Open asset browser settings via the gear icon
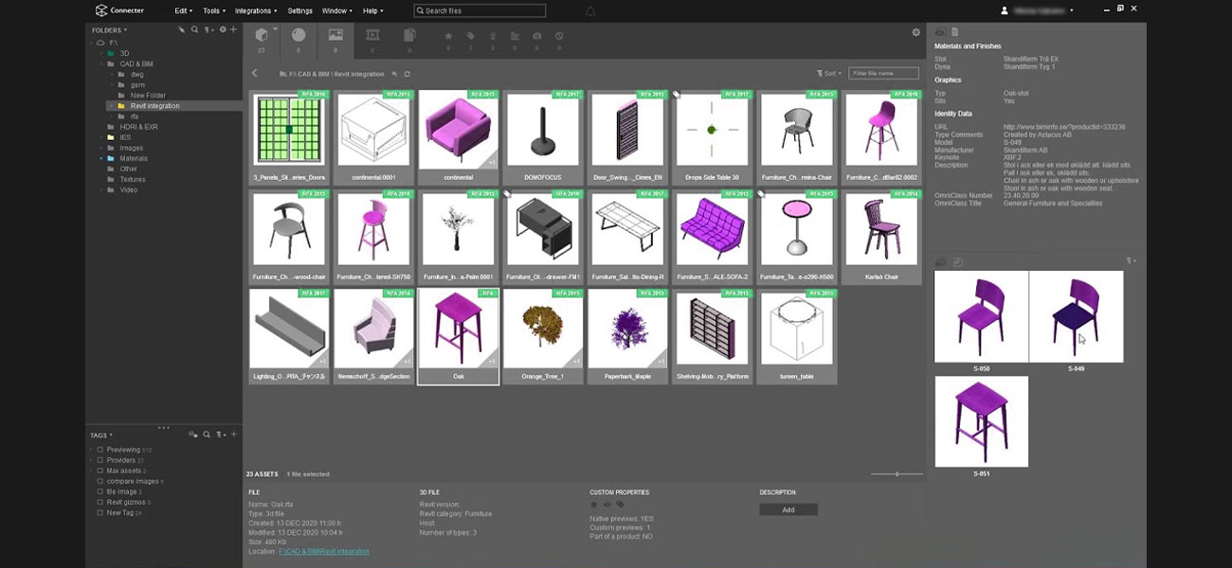Screen dimensions: 1232x568 point(915,31)
